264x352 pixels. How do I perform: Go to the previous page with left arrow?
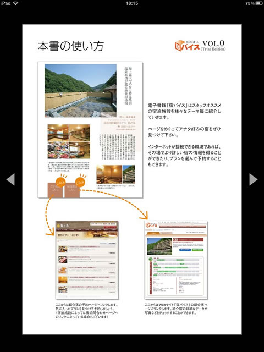tap(10, 179)
